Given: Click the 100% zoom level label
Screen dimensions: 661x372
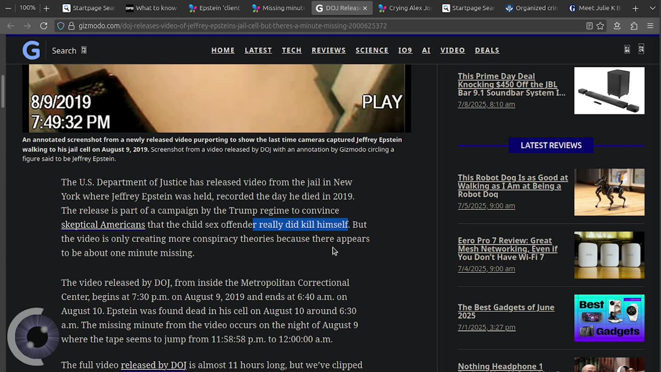Looking at the screenshot, I should pos(27,8).
